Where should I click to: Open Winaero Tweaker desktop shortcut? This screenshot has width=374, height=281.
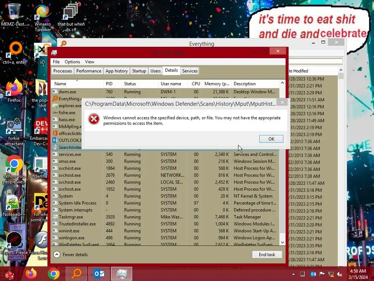pyautogui.click(x=43, y=17)
